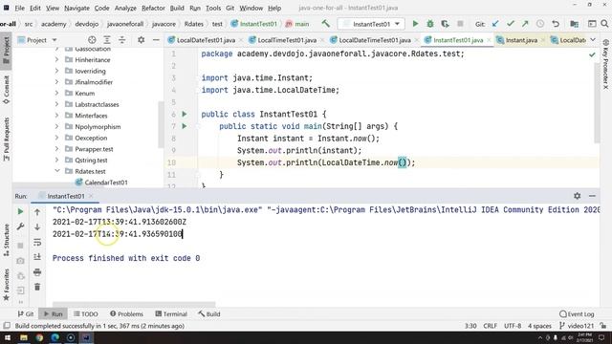Viewport: 612px width, 344px height.
Task: Open the Terminal tool window
Action: coord(171,314)
